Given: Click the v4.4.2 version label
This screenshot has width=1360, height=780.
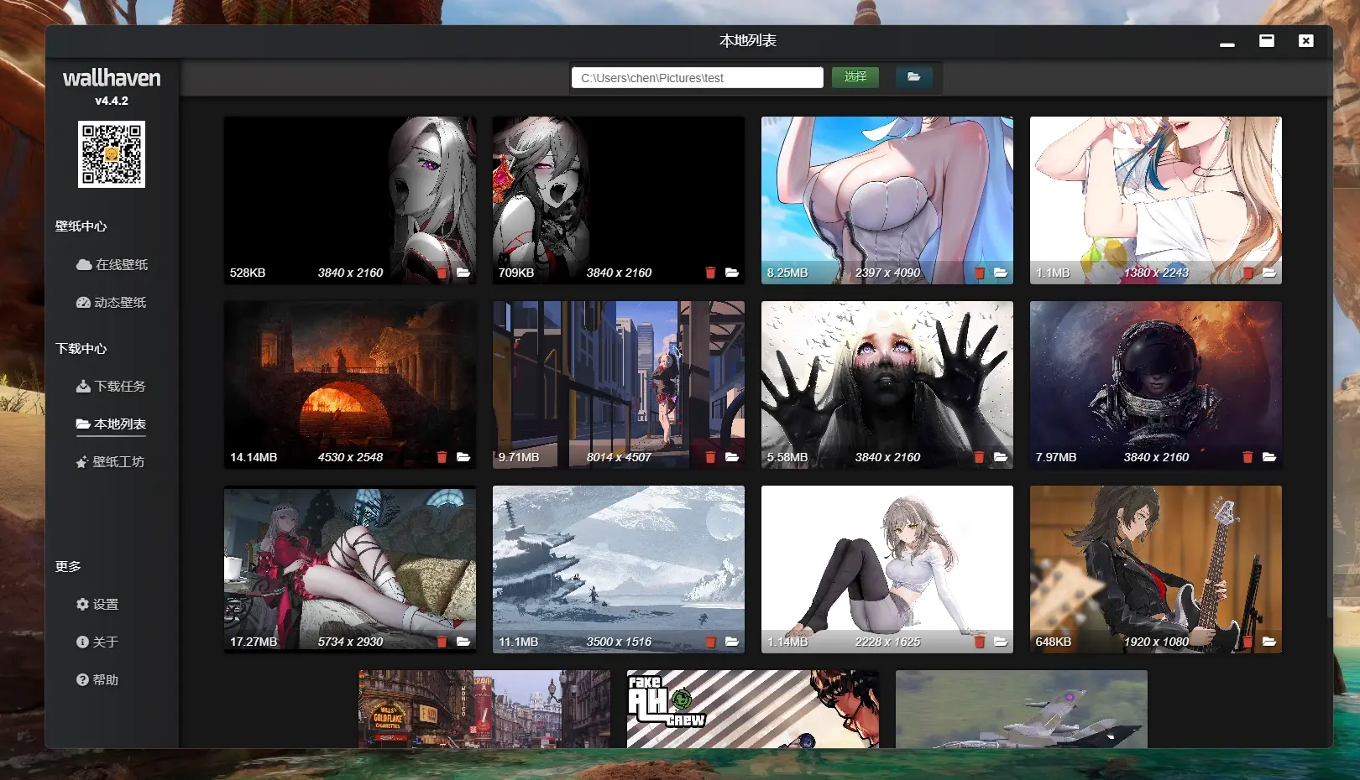Looking at the screenshot, I should [112, 101].
